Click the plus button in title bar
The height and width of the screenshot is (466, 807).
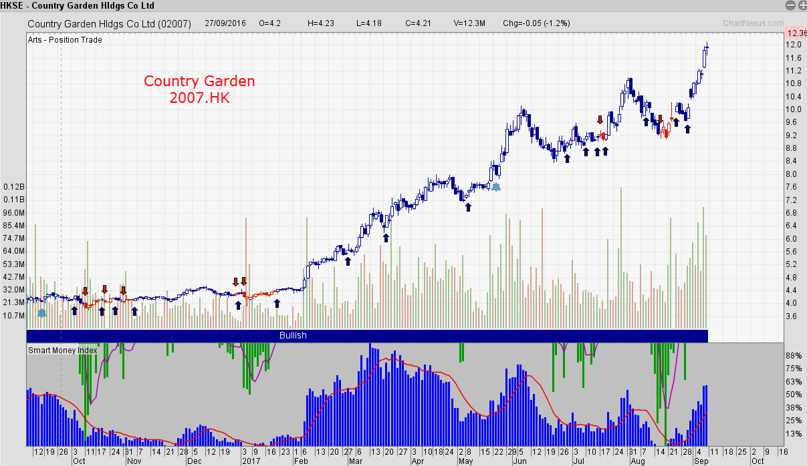tap(802, 5)
